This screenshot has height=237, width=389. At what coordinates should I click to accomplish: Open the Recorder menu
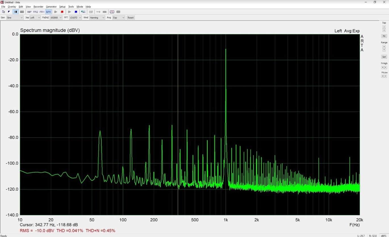click(38, 7)
